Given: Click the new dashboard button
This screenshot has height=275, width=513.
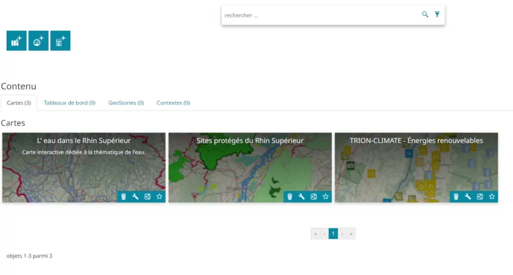Looking at the screenshot, I should click(x=38, y=41).
